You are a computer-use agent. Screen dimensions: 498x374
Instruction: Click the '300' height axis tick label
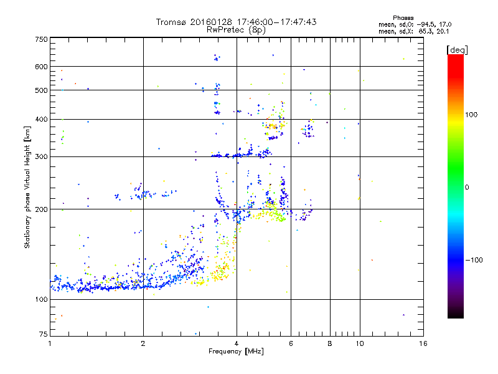(x=41, y=157)
